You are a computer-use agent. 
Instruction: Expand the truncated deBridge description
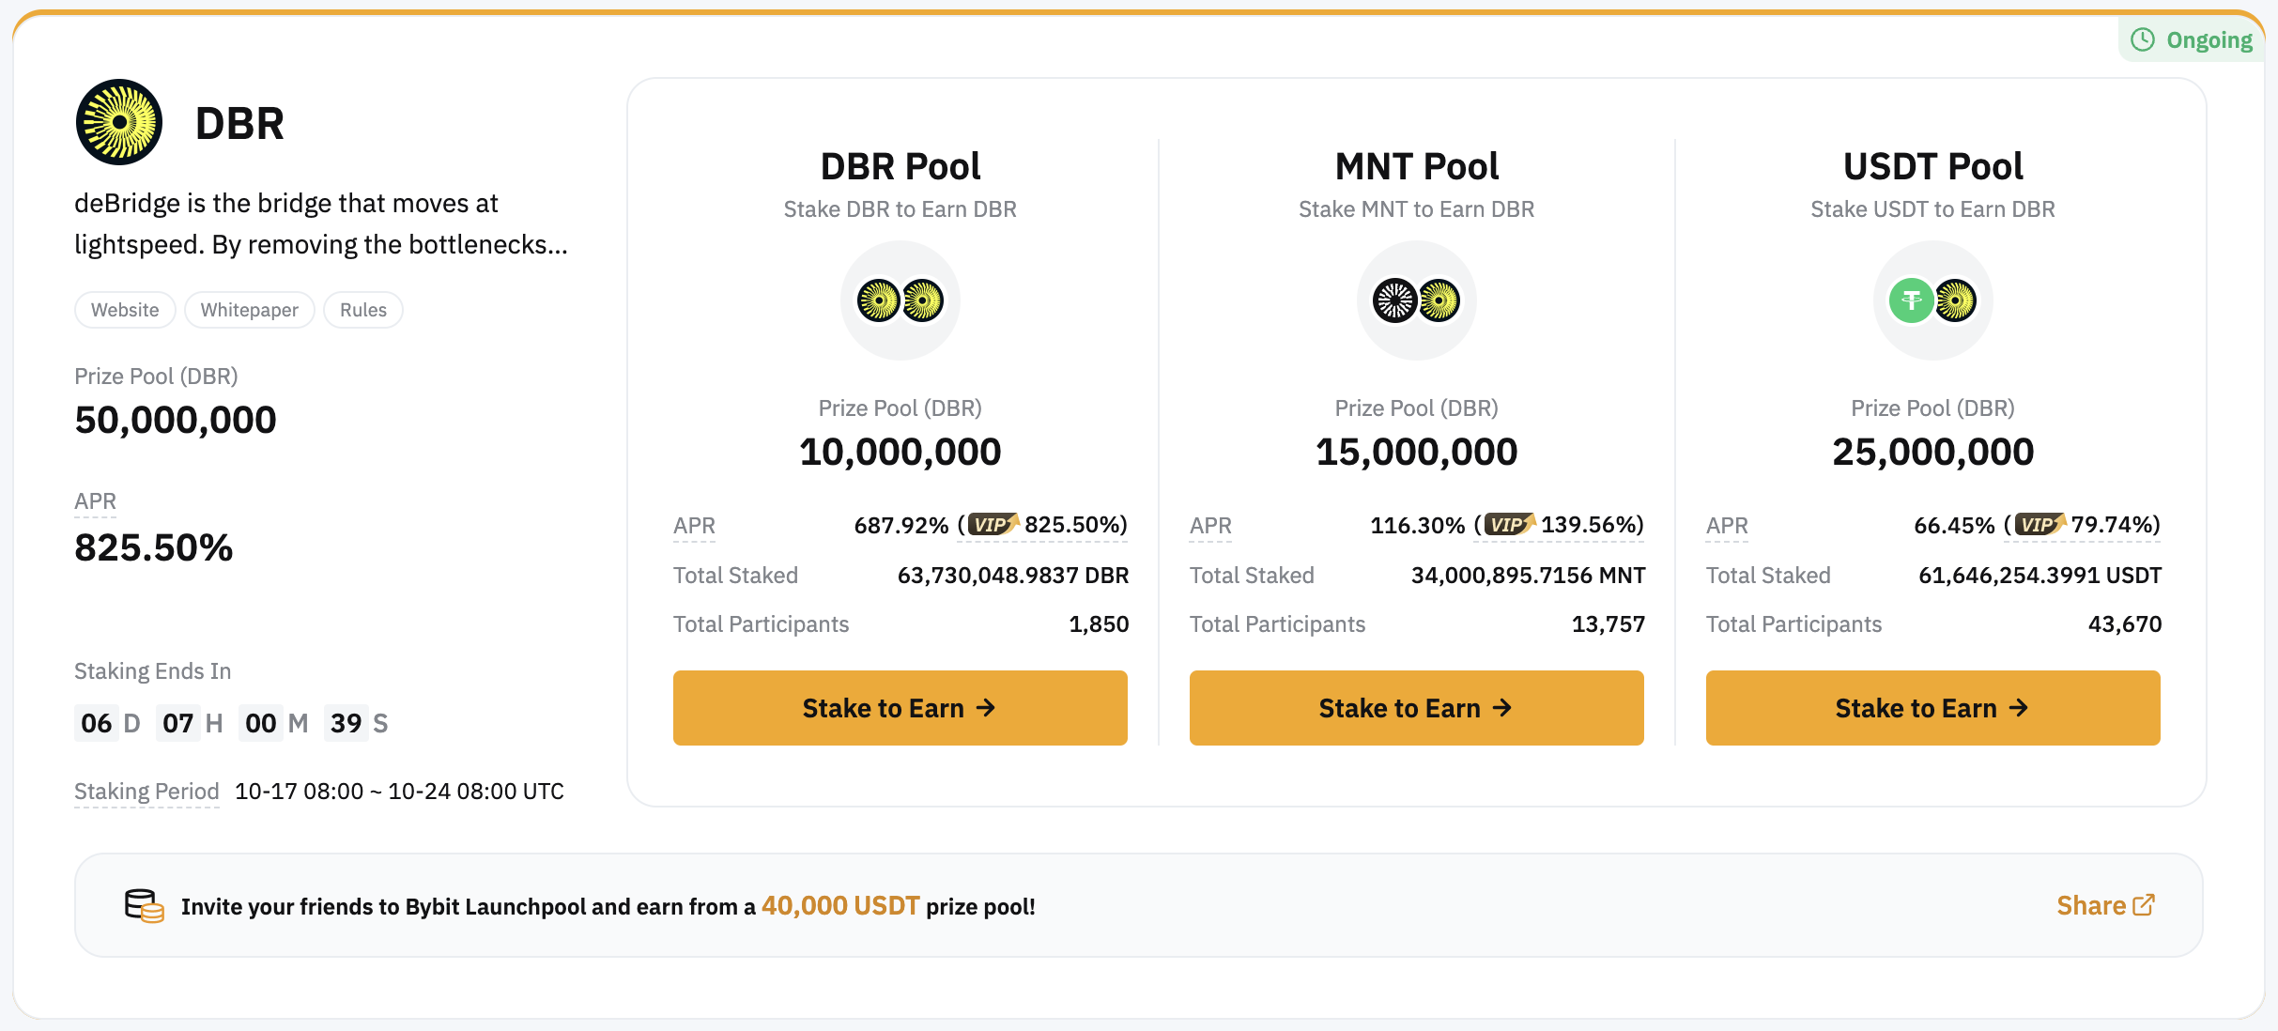321,224
